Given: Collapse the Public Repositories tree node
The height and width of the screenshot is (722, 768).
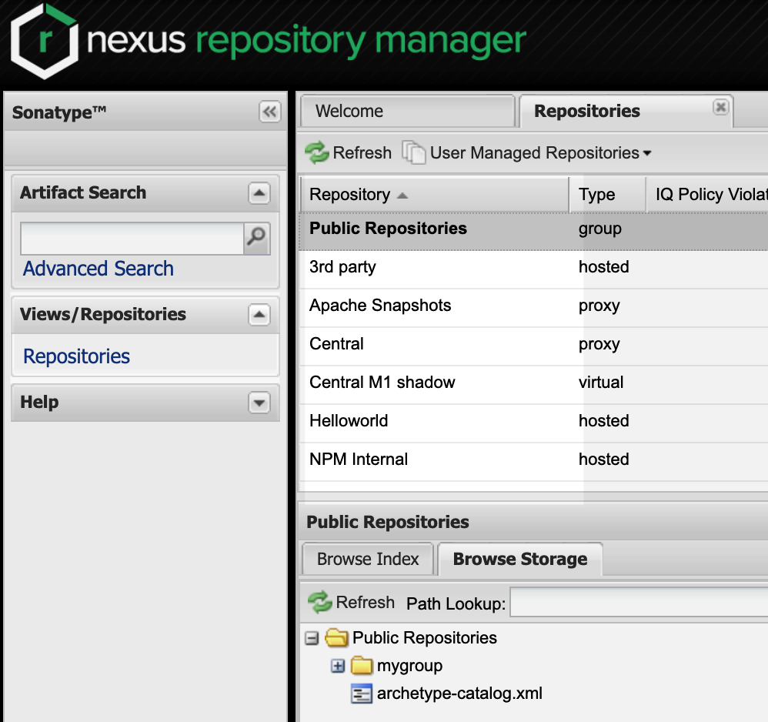Looking at the screenshot, I should click(x=312, y=638).
